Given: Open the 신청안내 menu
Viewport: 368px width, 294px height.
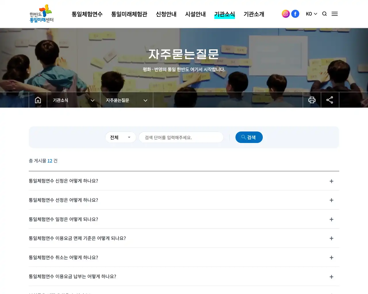Looking at the screenshot, I should [x=166, y=14].
